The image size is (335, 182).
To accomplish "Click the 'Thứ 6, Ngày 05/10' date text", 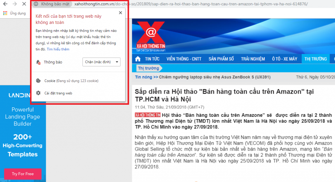I will coord(315,77).
